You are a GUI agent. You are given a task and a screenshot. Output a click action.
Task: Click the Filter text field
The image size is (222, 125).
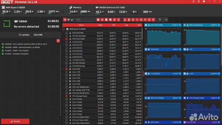tap(85, 20)
